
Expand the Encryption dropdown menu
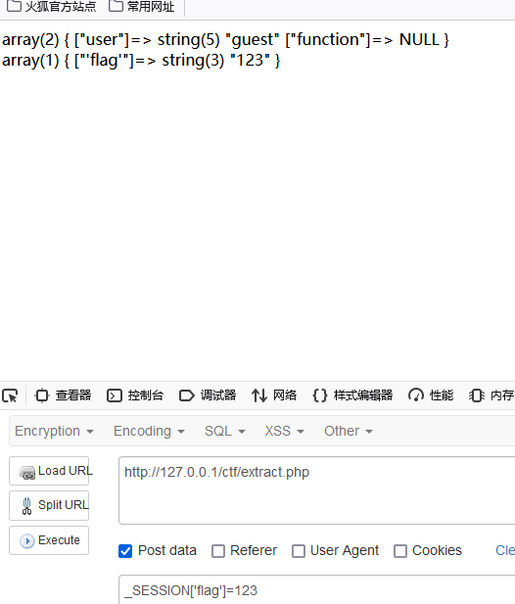tap(54, 431)
